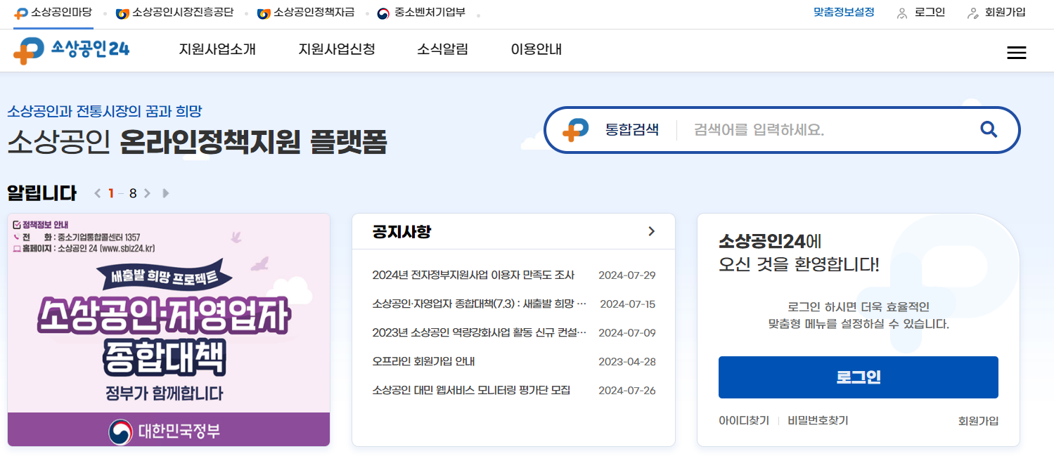This screenshot has width=1054, height=468.
Task: Advance the 알립니다 banner with next arrow
Action: (x=147, y=193)
